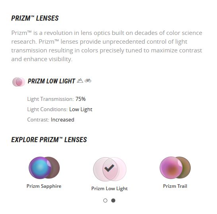Click the Light Transmission label
Viewport: 217px width, 214px height.
[x=50, y=99]
